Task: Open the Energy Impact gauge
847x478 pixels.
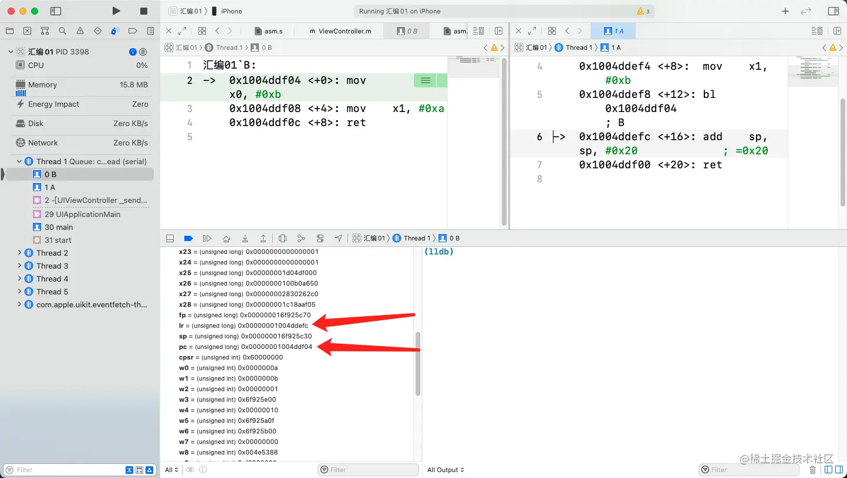Action: (x=82, y=104)
